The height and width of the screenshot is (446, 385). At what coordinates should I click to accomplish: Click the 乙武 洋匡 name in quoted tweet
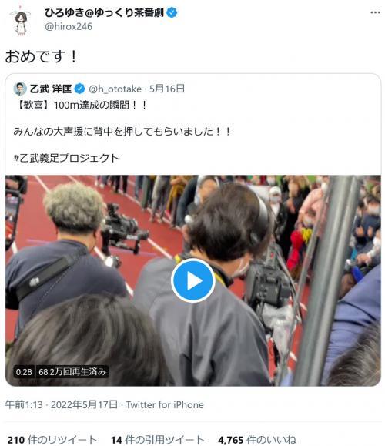tap(51, 89)
